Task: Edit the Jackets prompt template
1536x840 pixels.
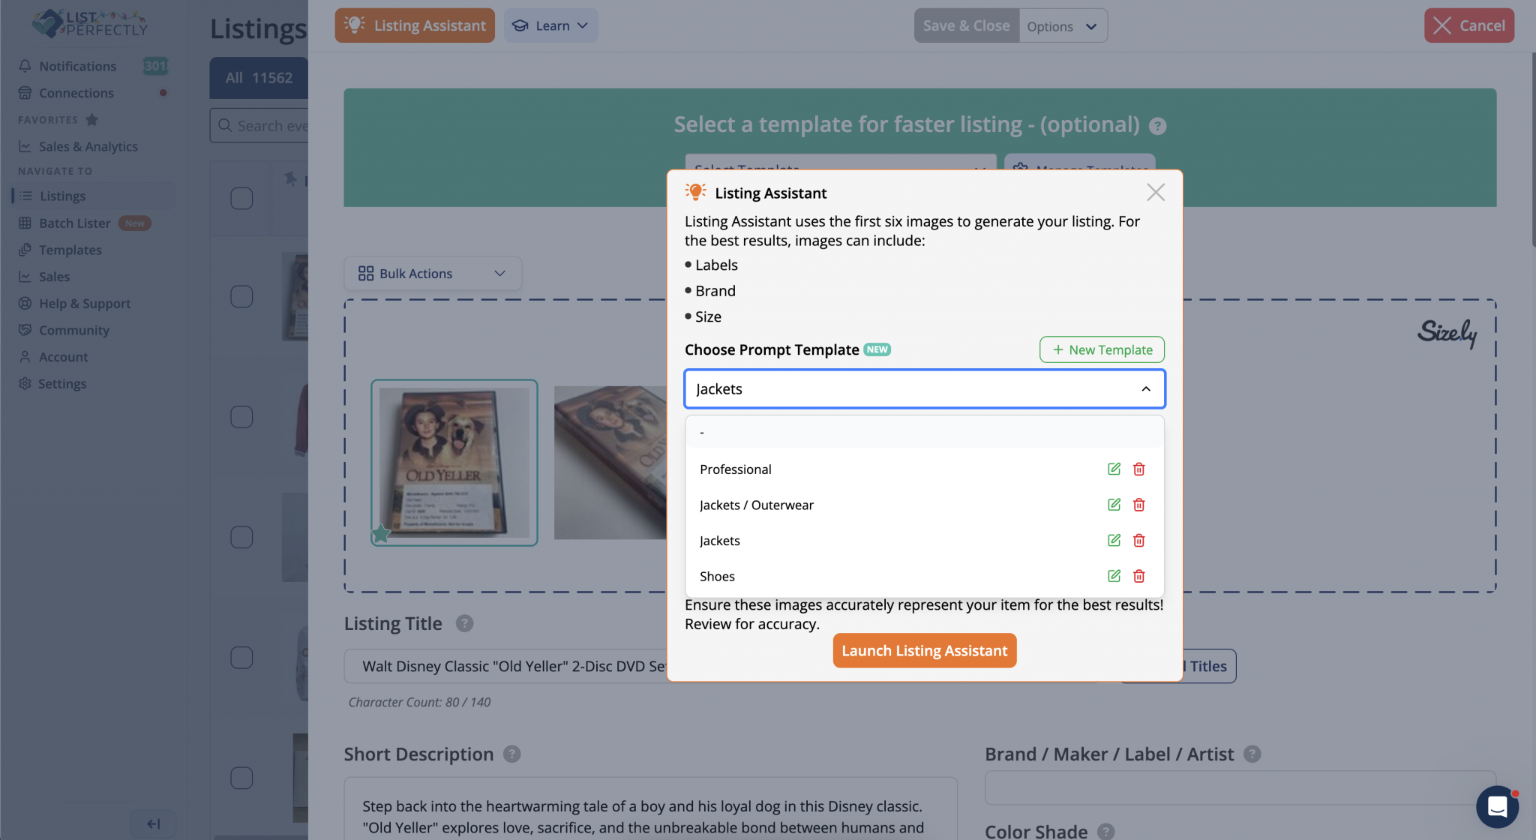Action: [x=1114, y=540]
